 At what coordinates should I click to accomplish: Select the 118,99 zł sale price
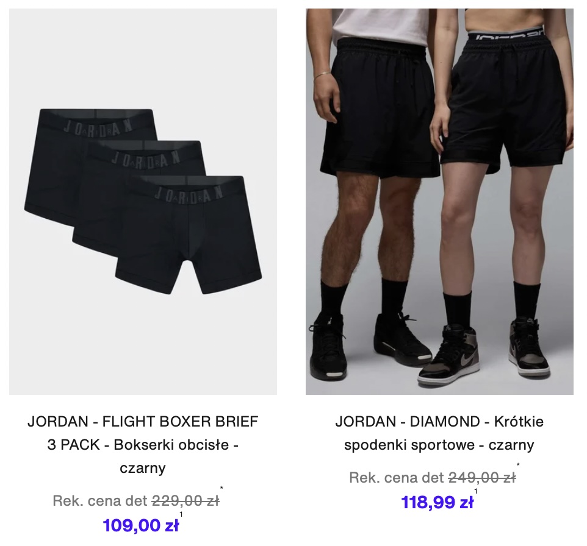(438, 502)
